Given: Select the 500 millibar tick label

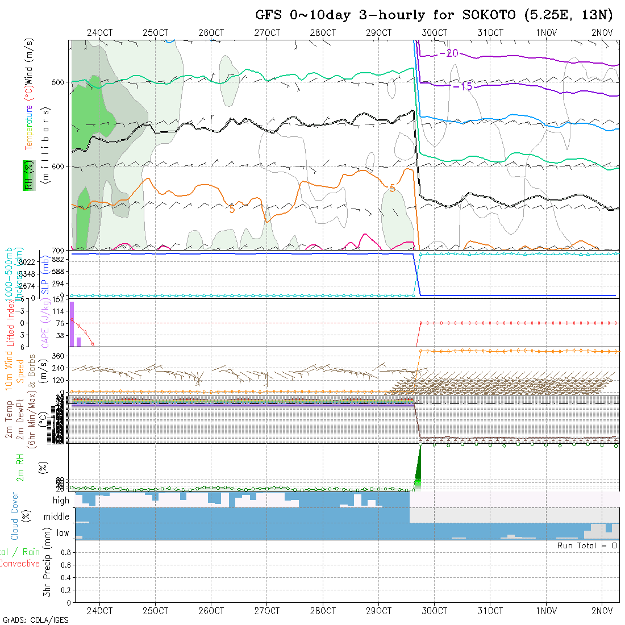Looking at the screenshot, I should coord(59,82).
